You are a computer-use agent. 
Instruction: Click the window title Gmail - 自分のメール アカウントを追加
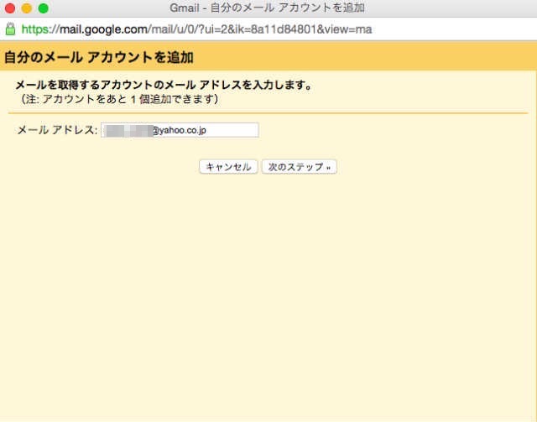pyautogui.click(x=267, y=8)
